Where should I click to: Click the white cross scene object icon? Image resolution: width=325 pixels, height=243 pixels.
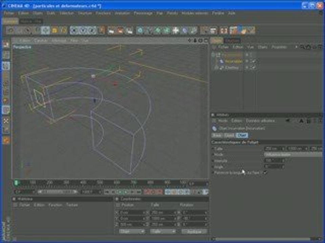[x=175, y=31]
